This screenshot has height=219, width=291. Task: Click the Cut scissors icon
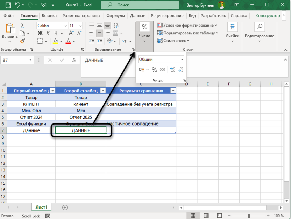pyautogui.click(x=22, y=26)
